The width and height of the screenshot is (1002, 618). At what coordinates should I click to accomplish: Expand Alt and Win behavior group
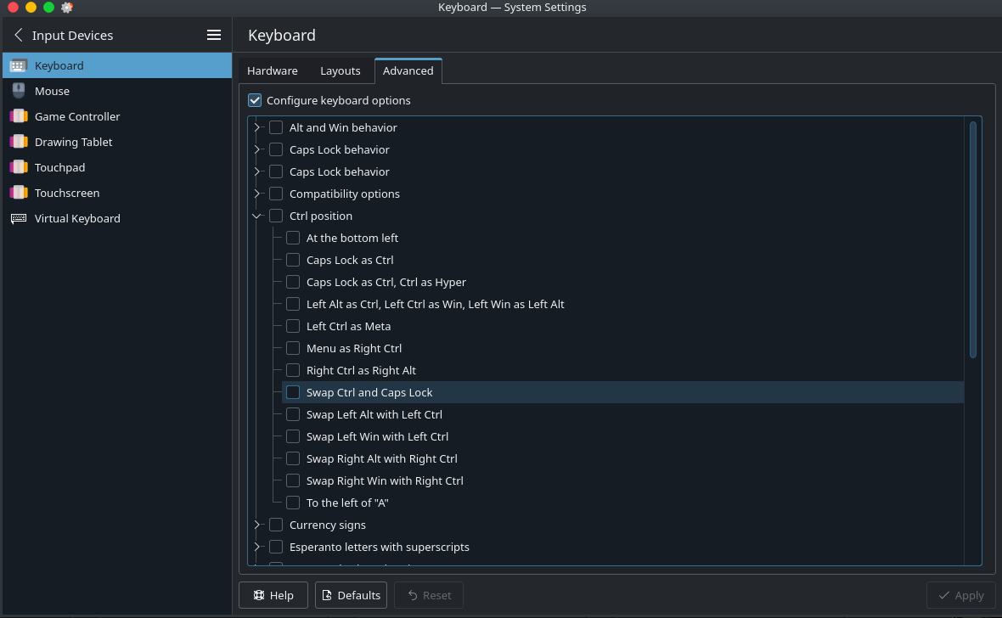click(257, 127)
